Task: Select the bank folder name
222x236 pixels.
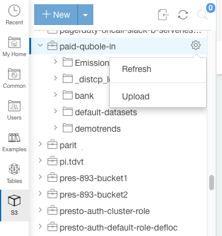Action: 84,96
